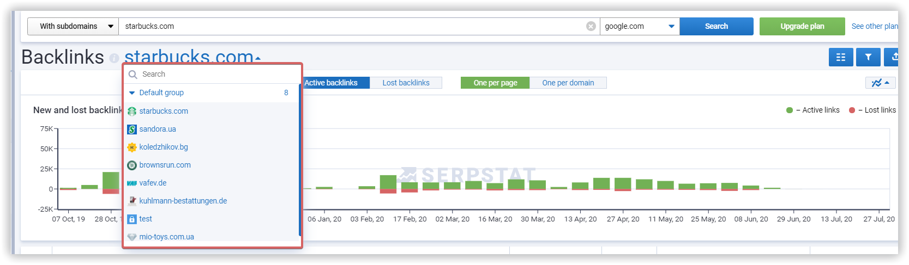Click the magnifier icon in project search
This screenshot has height=265, width=909.
[x=133, y=75]
